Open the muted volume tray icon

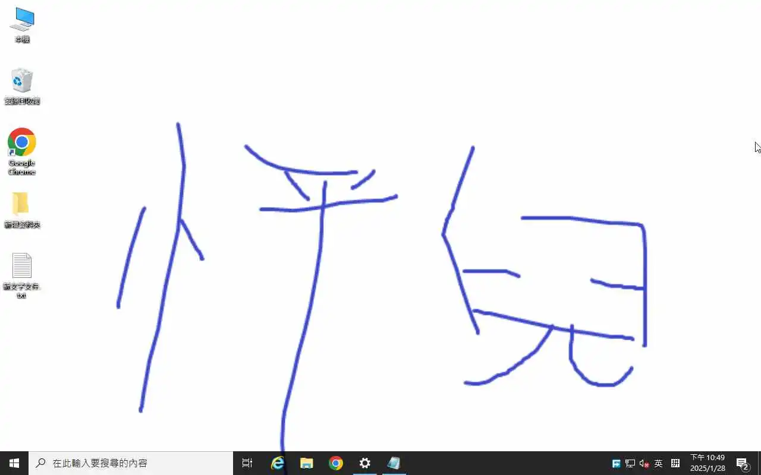point(644,464)
